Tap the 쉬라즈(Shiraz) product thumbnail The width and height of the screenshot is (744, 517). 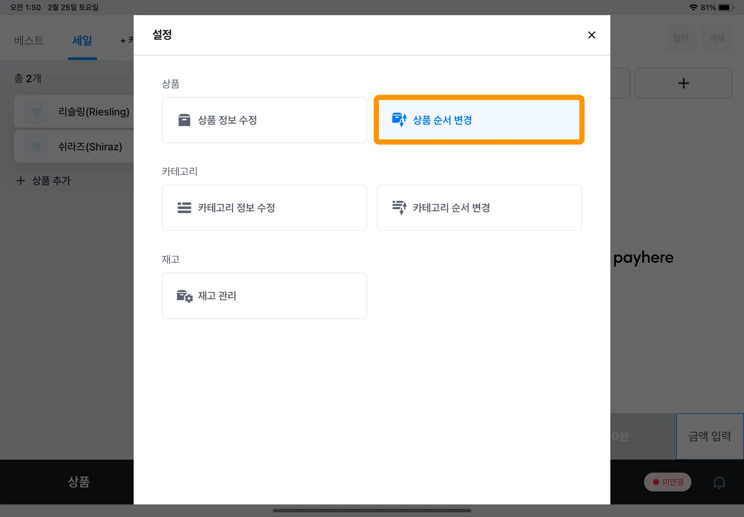click(x=36, y=147)
